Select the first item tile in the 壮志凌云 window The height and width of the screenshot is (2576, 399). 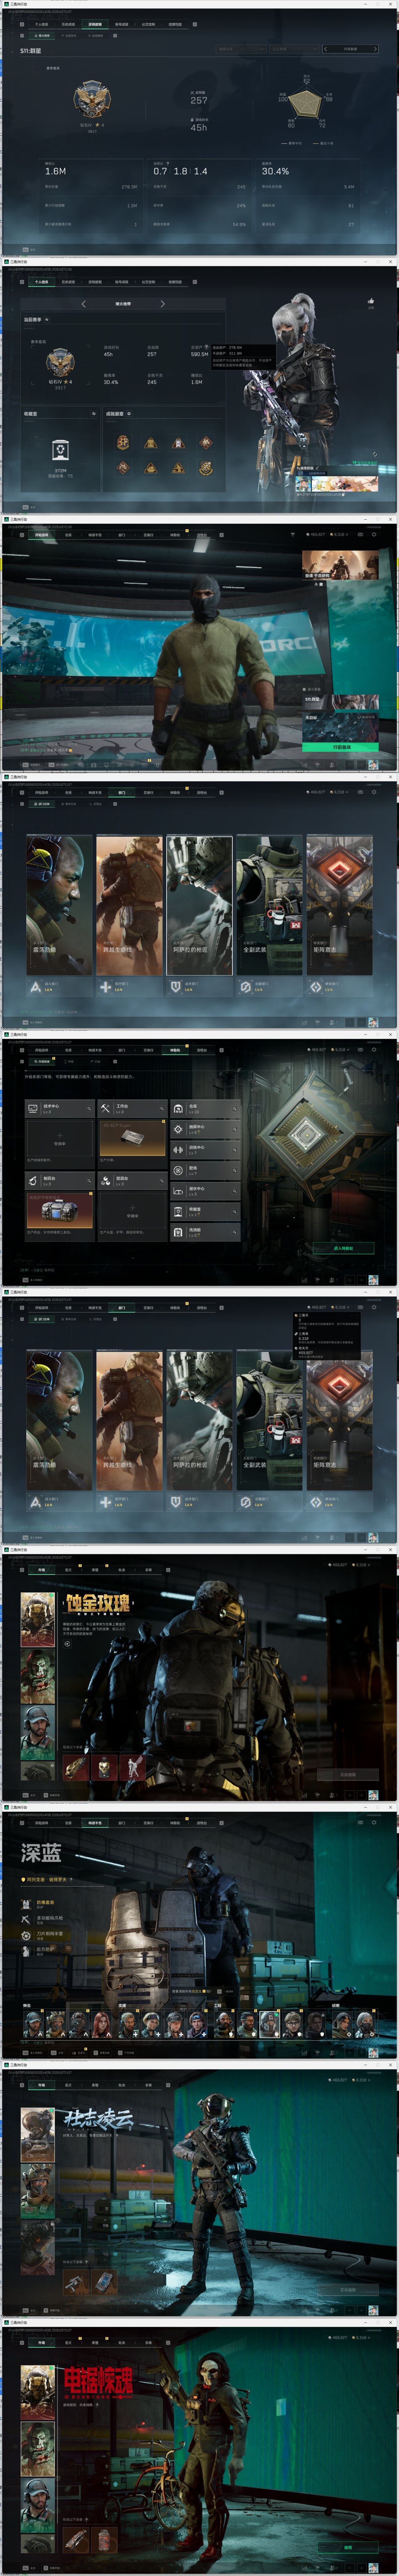pyautogui.click(x=76, y=2283)
